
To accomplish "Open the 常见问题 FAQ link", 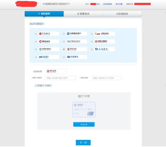I will (119, 4).
